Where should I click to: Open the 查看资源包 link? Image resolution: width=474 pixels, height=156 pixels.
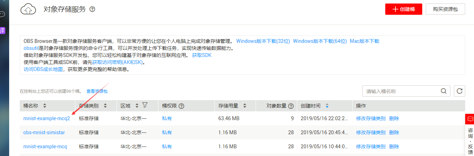(97, 91)
